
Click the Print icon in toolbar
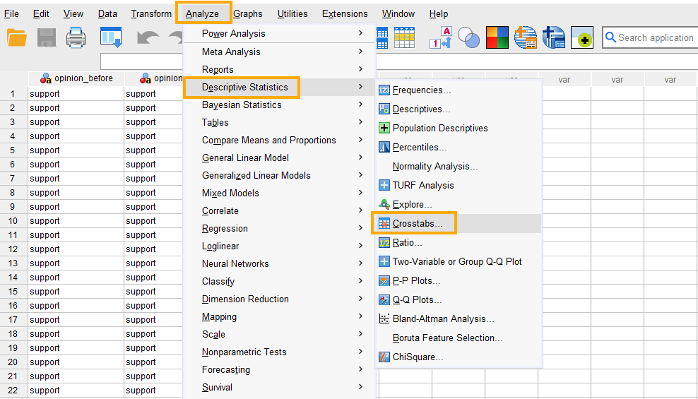76,37
